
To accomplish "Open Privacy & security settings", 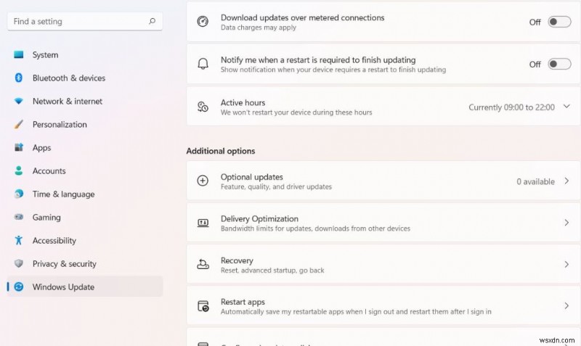I will point(85,263).
